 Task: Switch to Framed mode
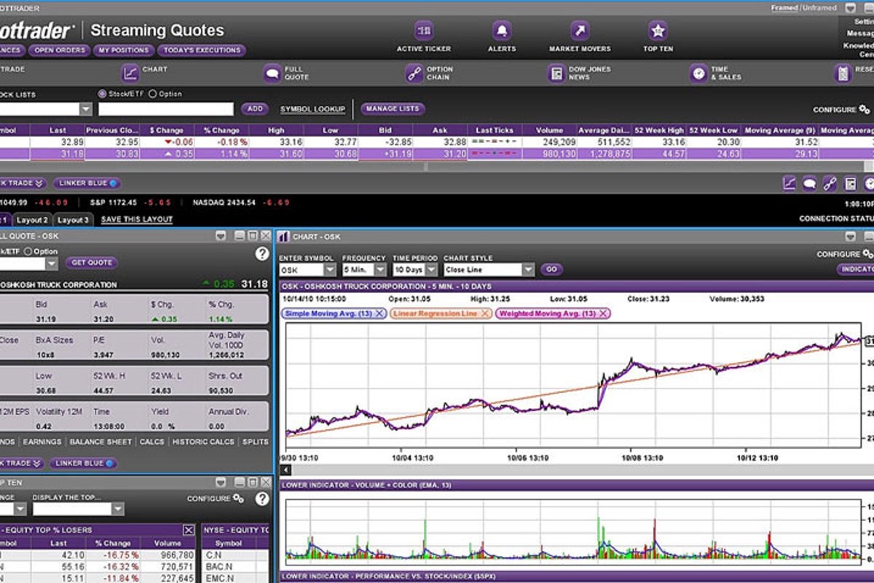coord(784,8)
